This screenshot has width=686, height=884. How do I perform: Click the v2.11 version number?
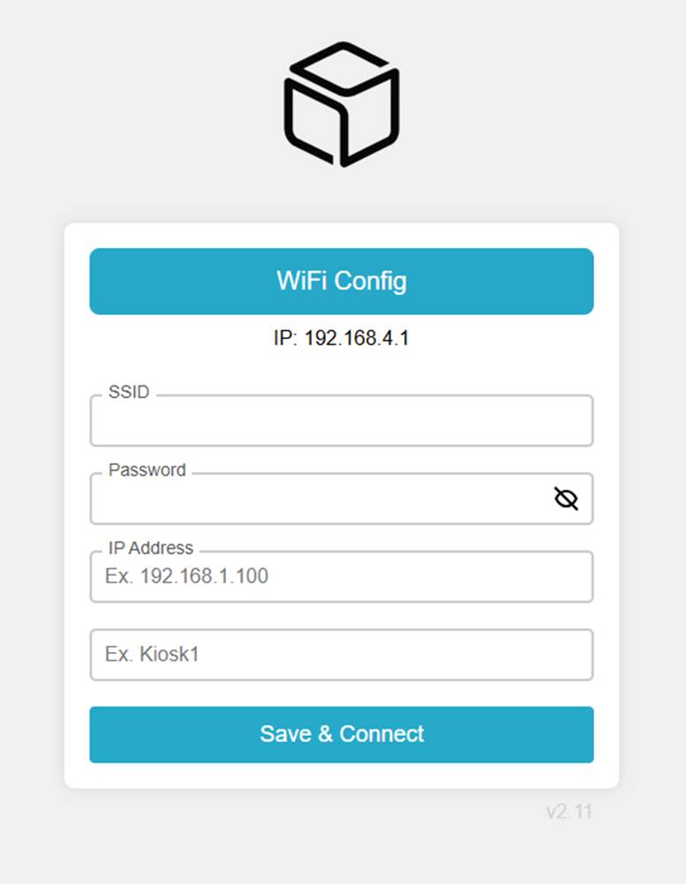click(569, 812)
